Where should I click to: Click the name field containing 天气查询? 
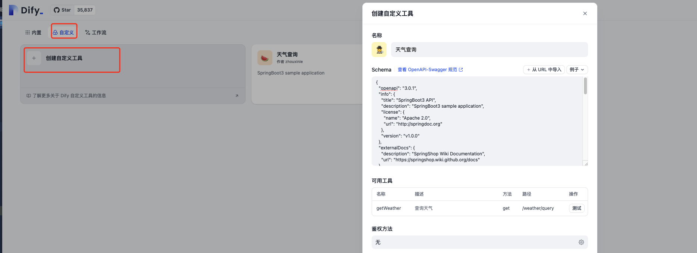(x=489, y=50)
